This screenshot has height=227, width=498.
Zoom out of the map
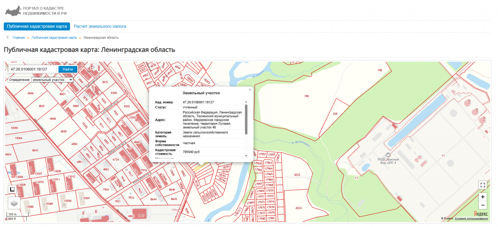pos(482,205)
